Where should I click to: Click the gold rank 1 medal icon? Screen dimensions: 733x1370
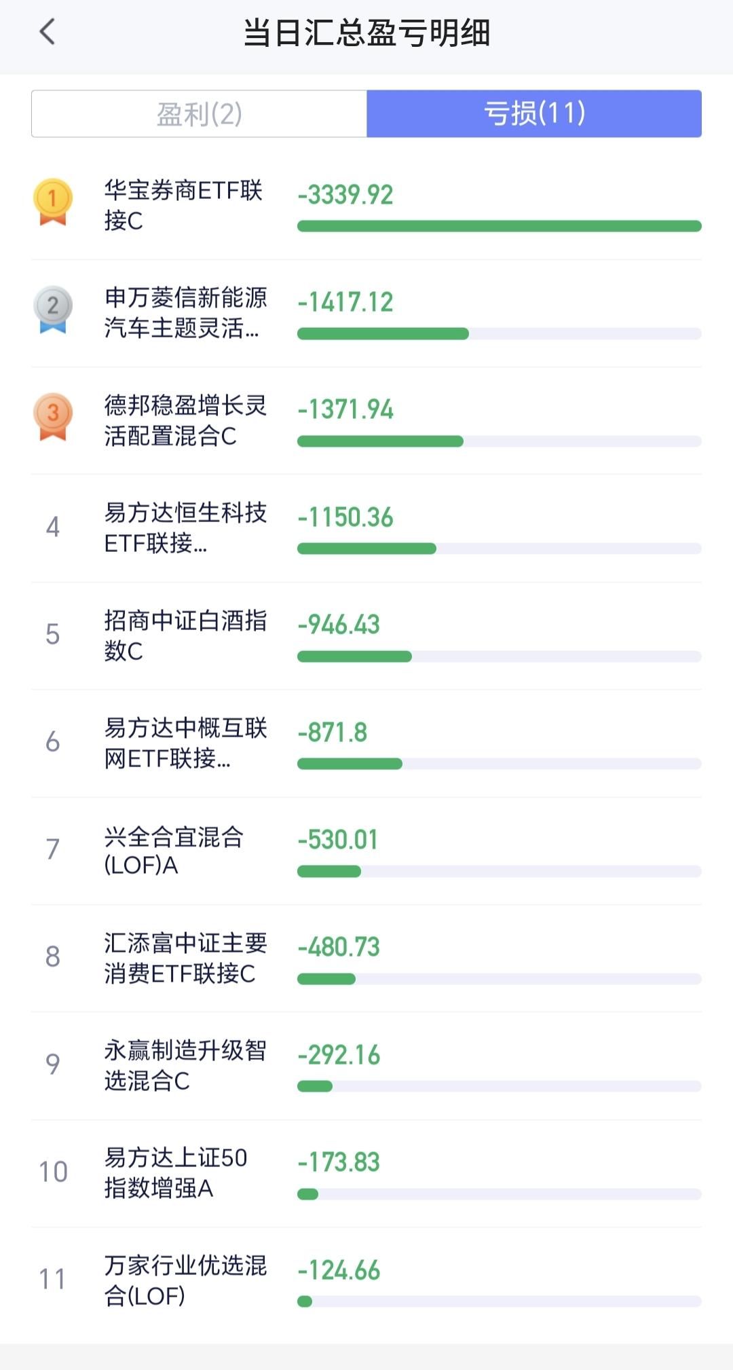53,202
